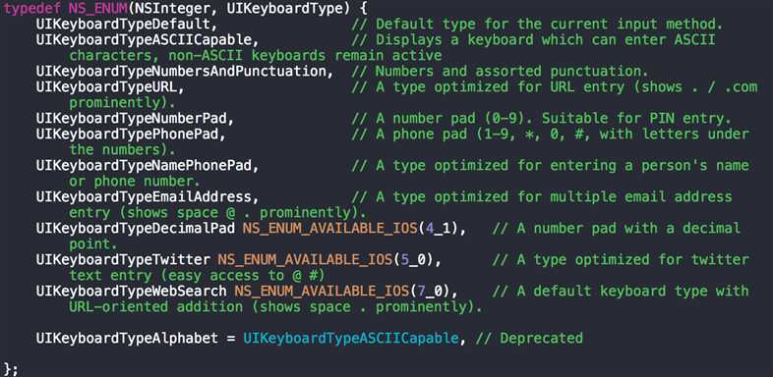This screenshot has width=773, height=377.
Task: Click blue UIKeyboardTypeASCIICapable assigned value
Action: click(351, 338)
